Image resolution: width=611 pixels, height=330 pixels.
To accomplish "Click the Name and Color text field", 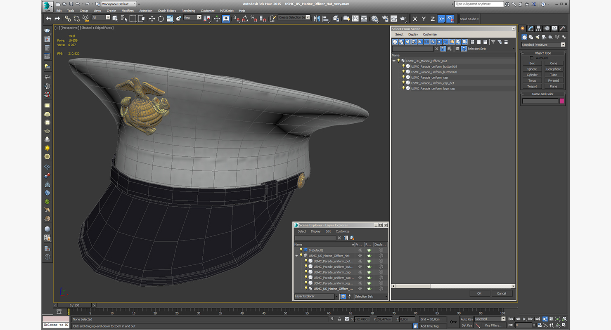I will [540, 101].
